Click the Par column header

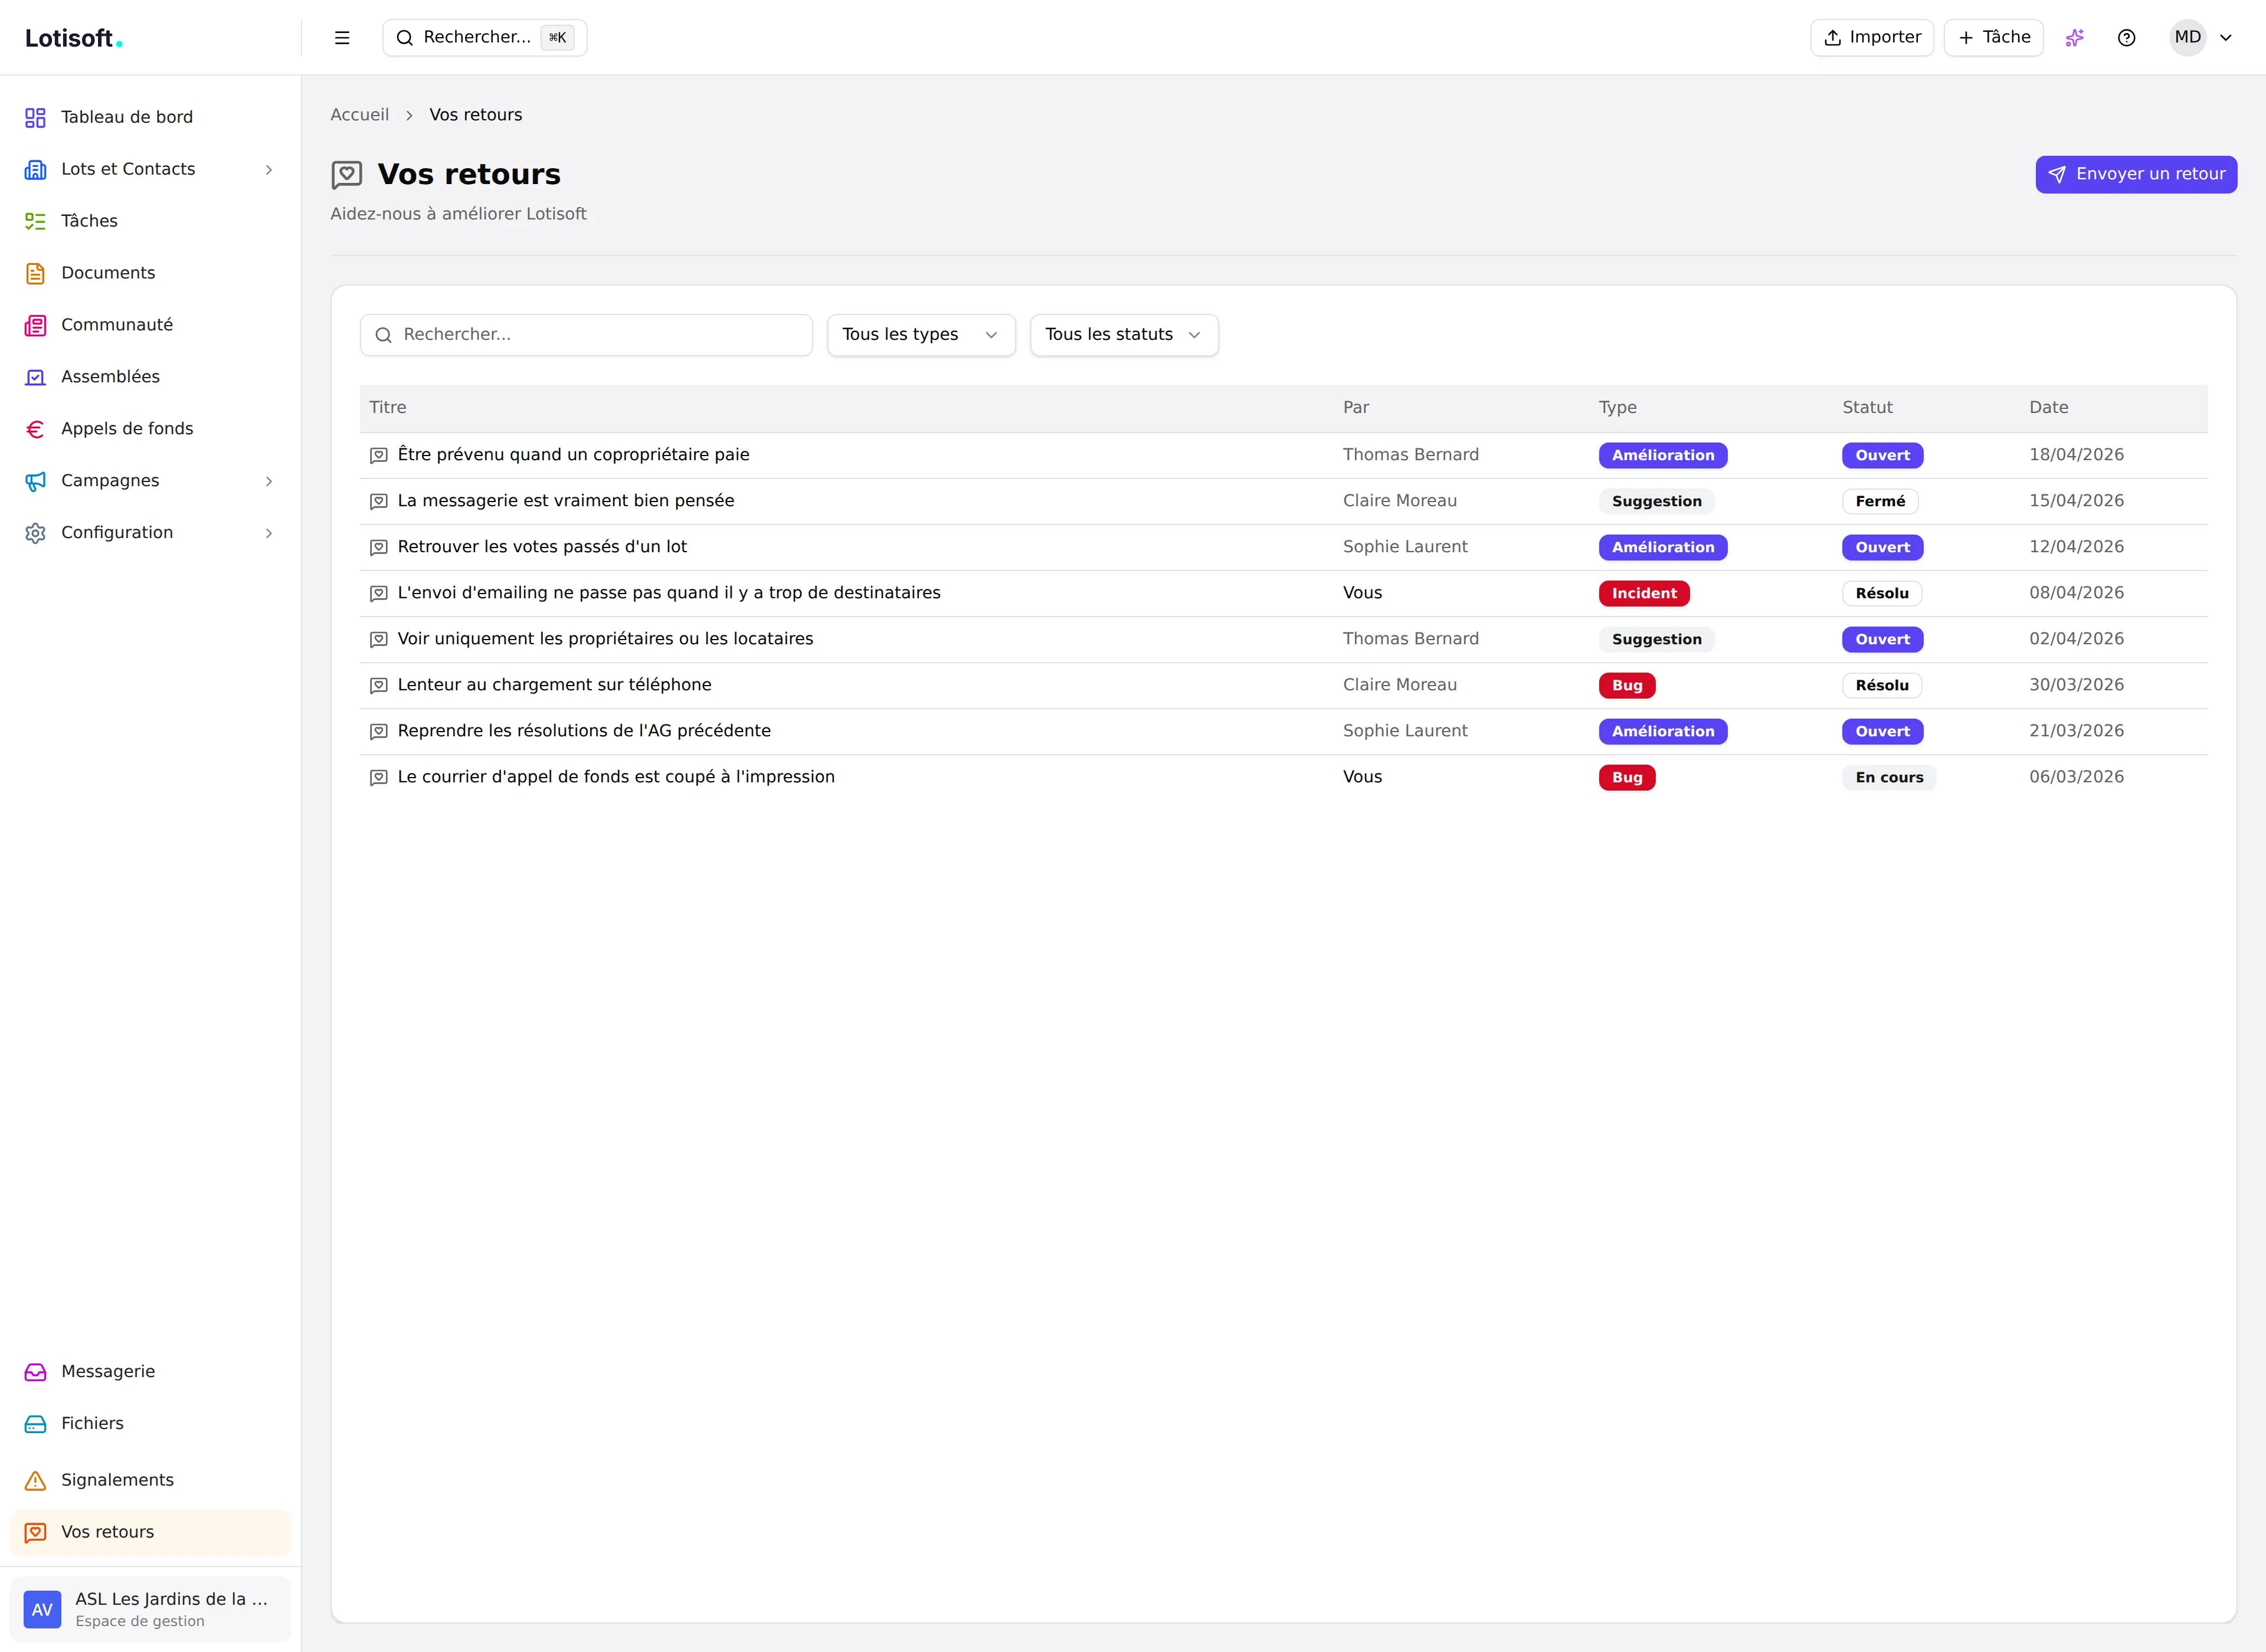1356,408
